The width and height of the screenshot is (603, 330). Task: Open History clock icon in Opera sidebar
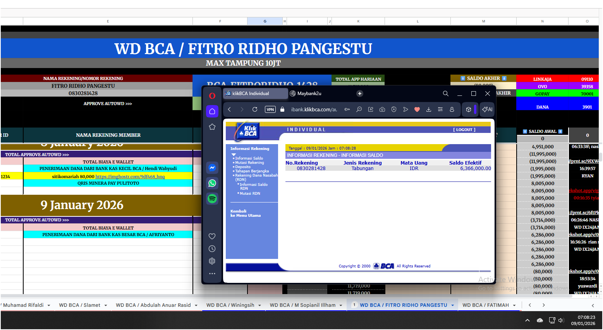[x=212, y=248]
